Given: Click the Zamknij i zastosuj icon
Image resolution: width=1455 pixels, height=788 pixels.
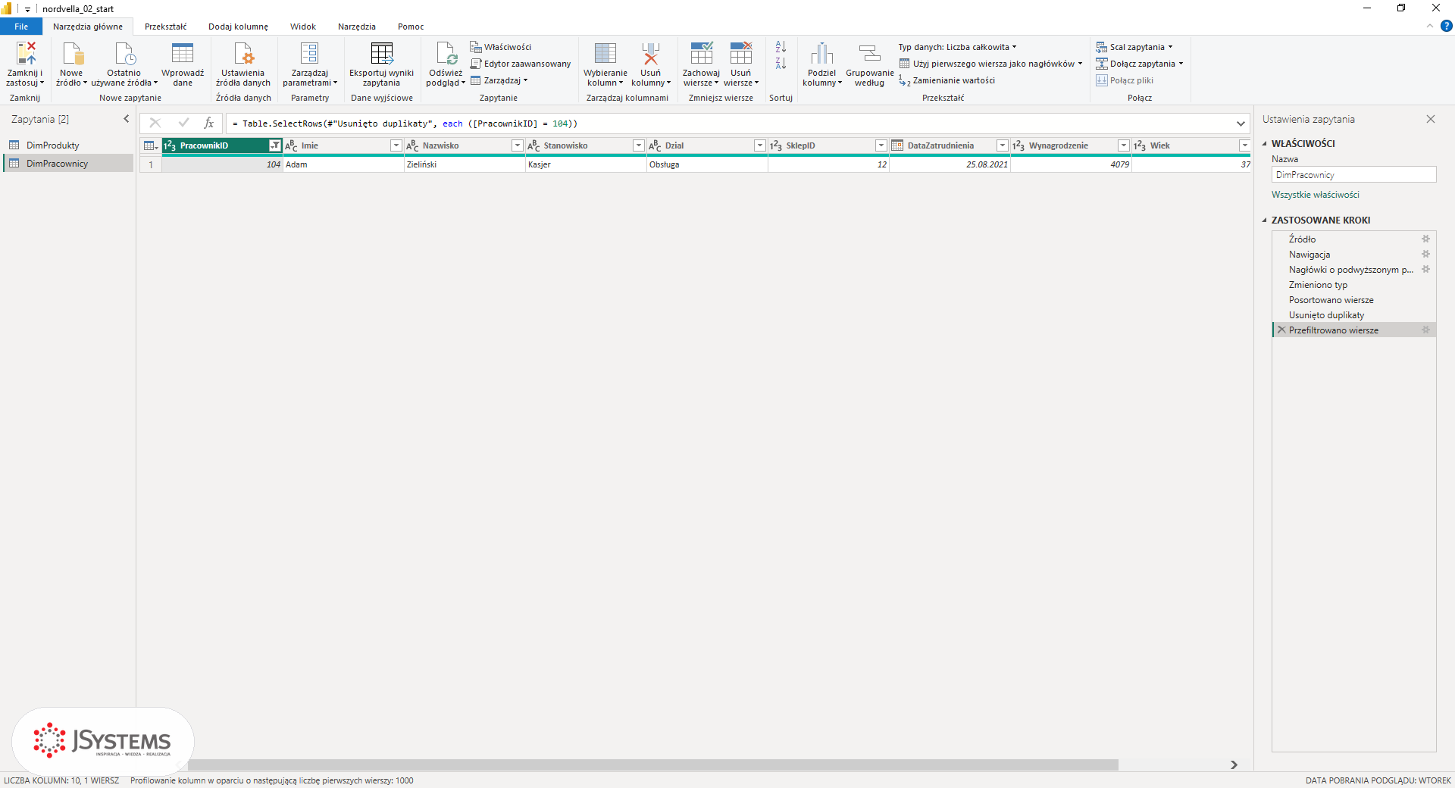Looking at the screenshot, I should coord(25,54).
